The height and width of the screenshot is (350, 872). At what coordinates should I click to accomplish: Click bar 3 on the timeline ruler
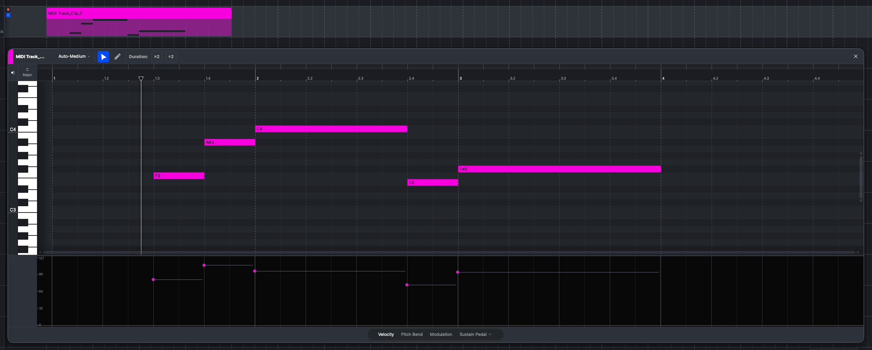click(461, 78)
